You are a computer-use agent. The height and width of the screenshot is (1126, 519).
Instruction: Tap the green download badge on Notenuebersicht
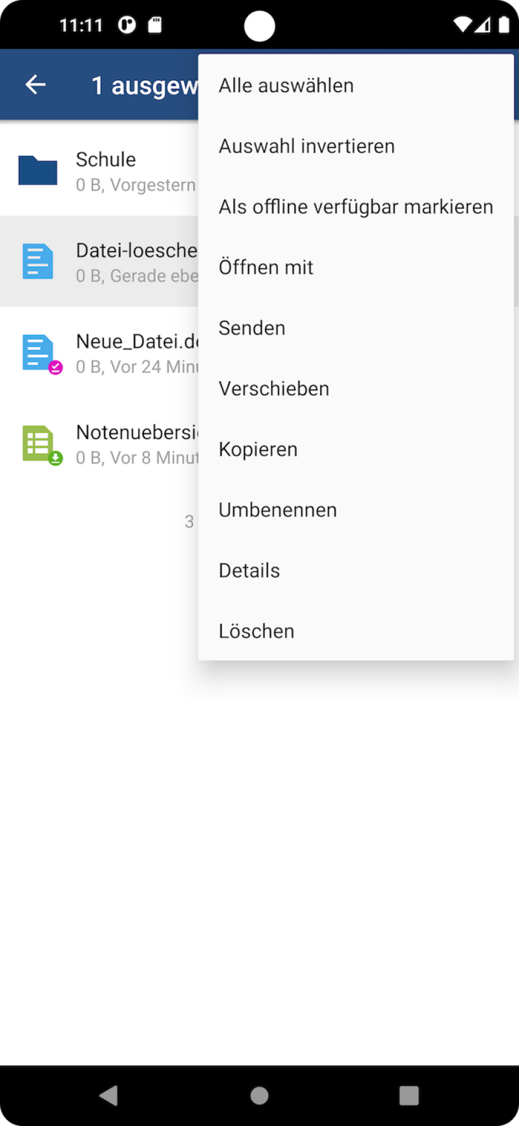tap(54, 458)
